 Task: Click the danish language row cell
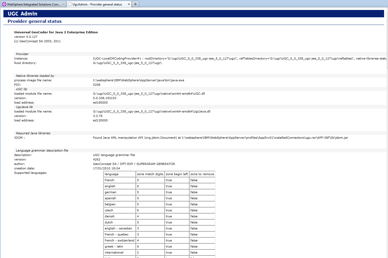[119, 216]
